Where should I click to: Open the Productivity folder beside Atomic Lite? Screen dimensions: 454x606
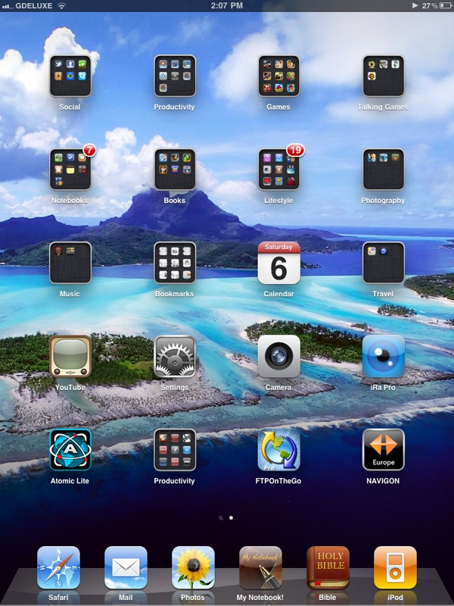pos(175,450)
